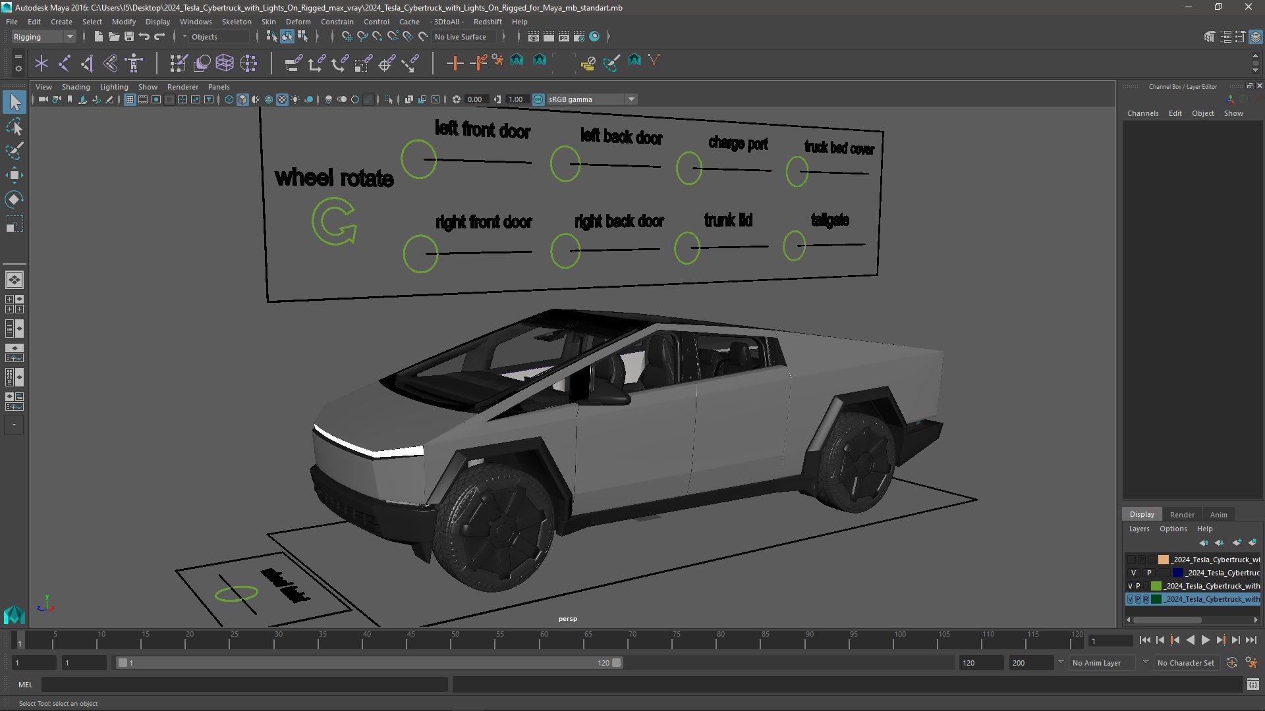The image size is (1265, 711).
Task: Open layer editor Options menu
Action: (x=1173, y=529)
